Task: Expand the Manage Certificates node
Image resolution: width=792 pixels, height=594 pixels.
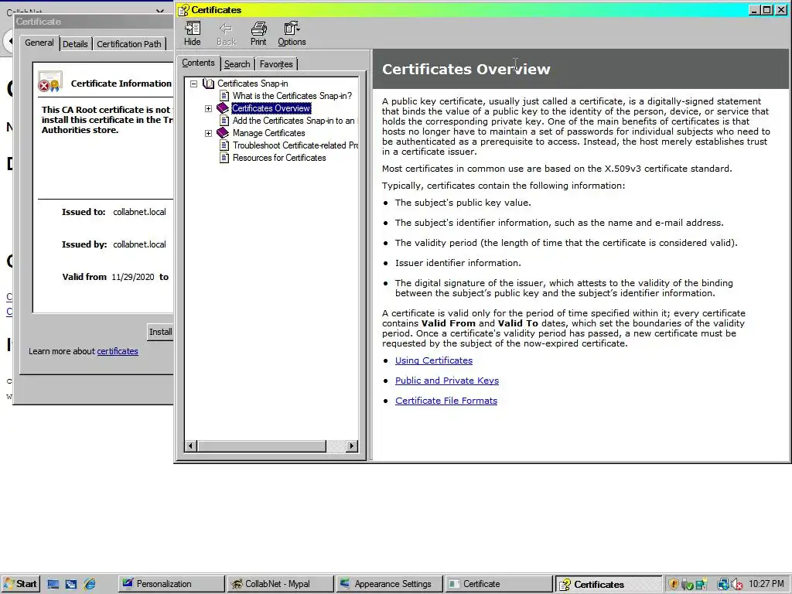Action: (x=208, y=133)
